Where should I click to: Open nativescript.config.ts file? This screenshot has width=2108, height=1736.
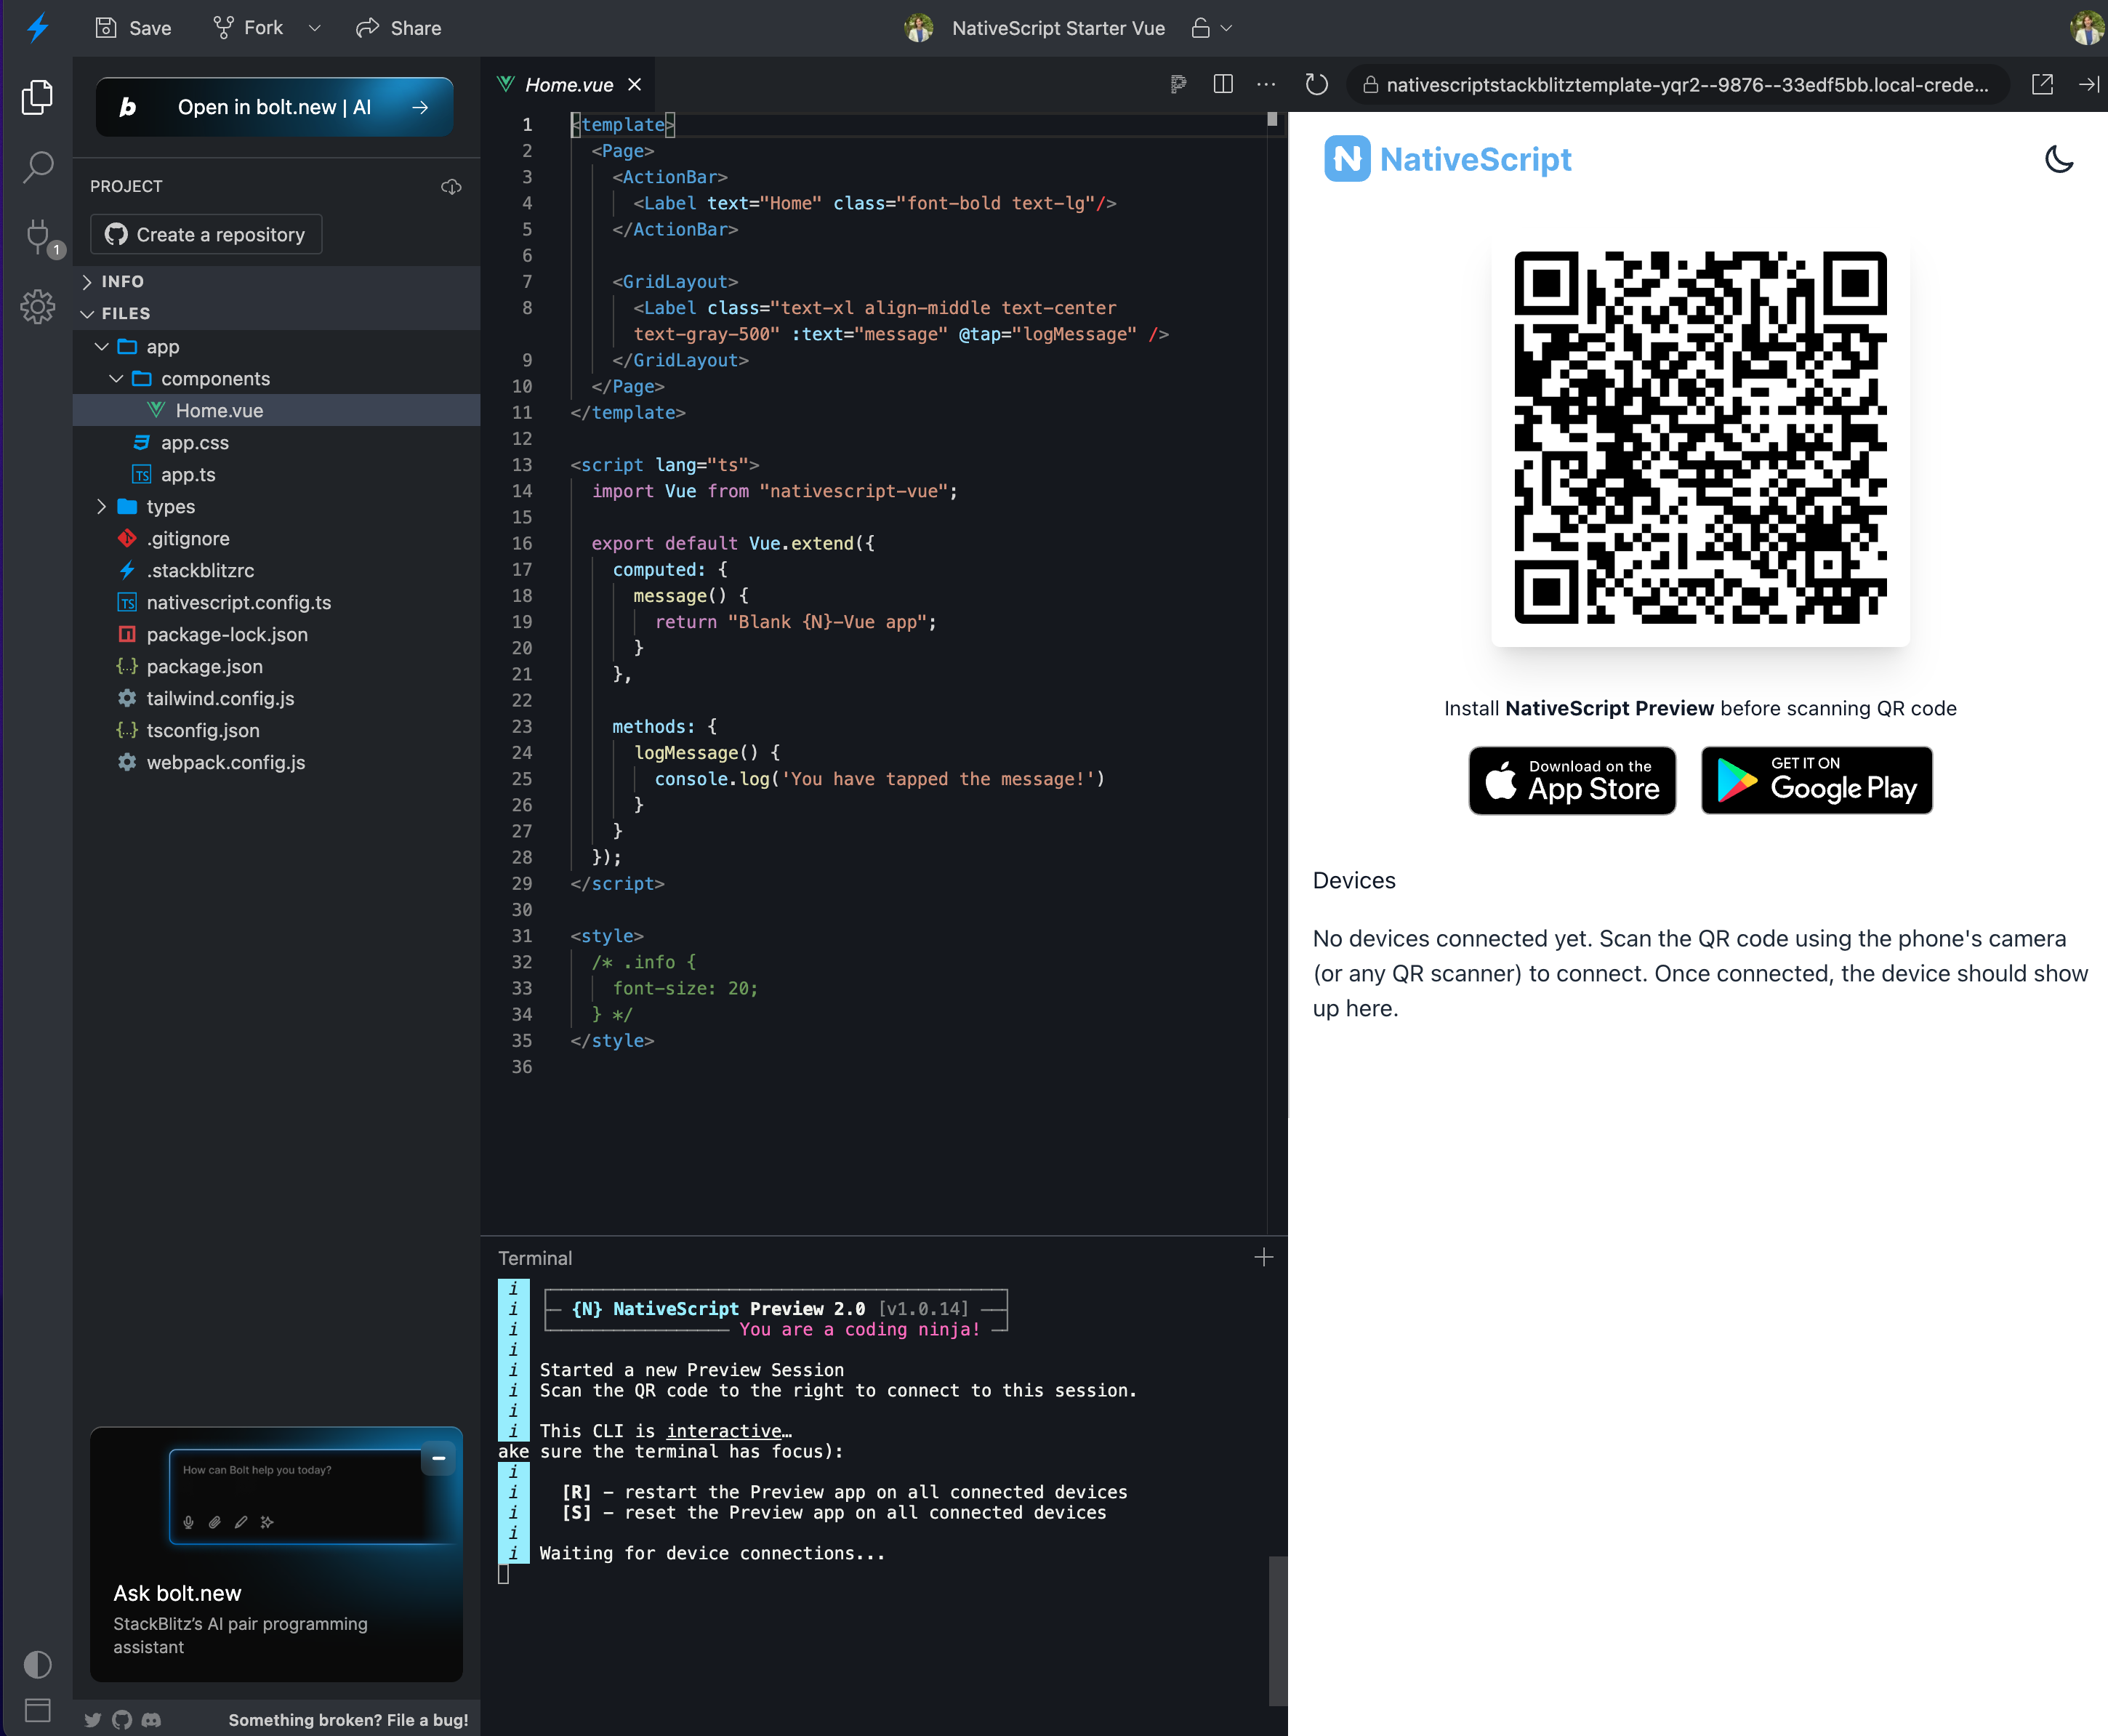pos(276,602)
